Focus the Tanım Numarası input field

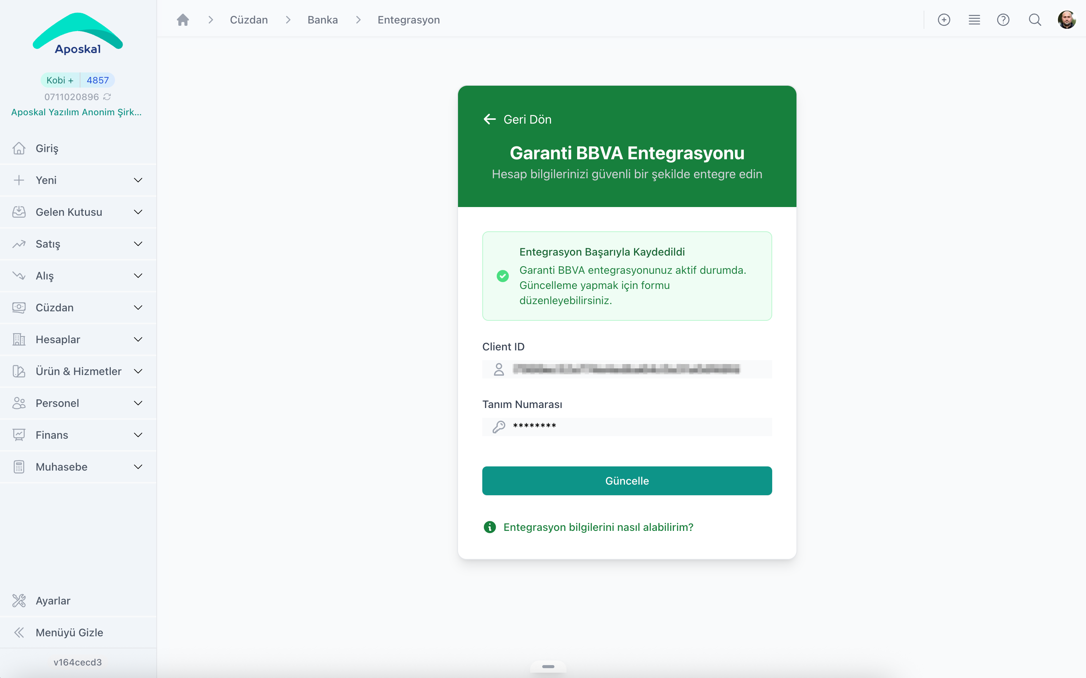626,427
